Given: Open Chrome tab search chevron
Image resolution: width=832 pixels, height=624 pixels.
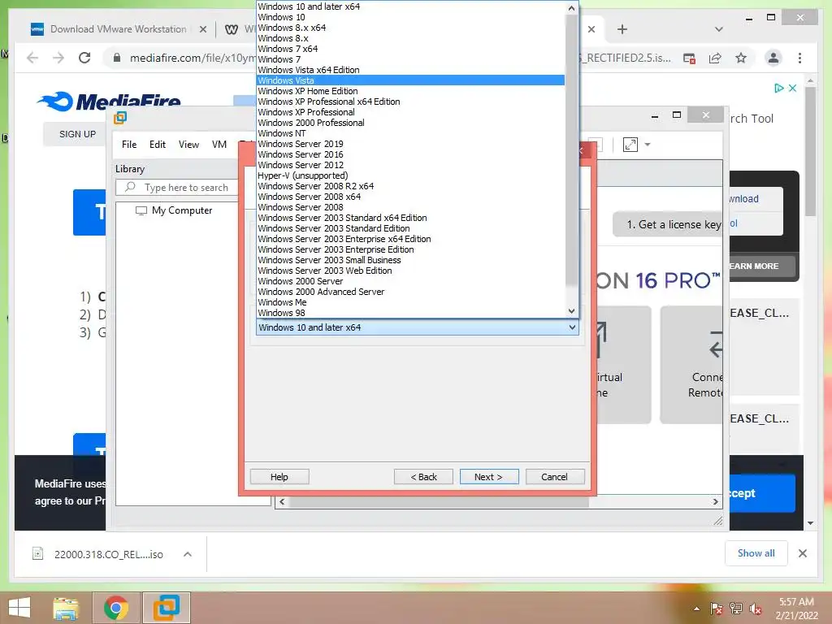Looking at the screenshot, I should (x=719, y=29).
